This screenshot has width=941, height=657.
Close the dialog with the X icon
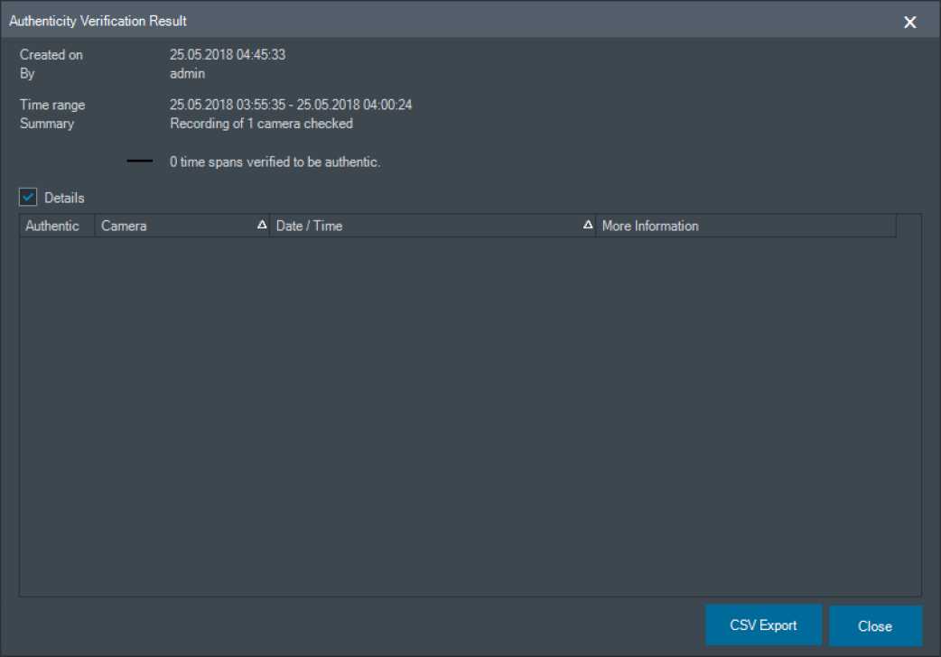[909, 22]
